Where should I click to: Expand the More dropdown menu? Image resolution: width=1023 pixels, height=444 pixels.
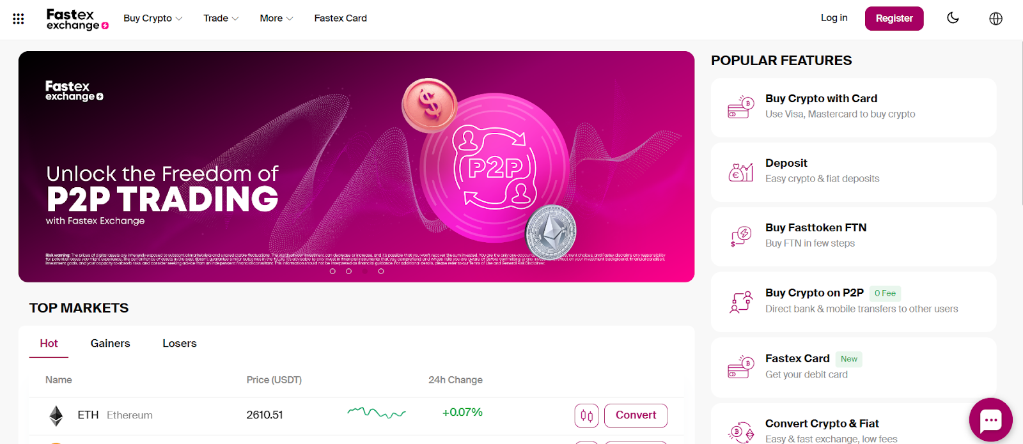[276, 19]
